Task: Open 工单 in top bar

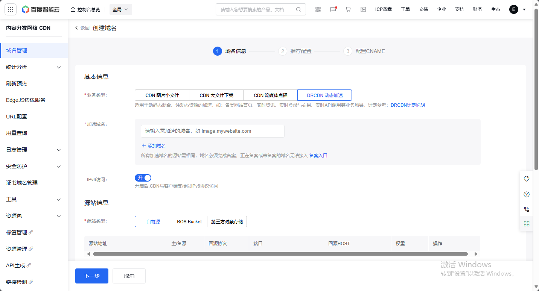Action: click(405, 9)
